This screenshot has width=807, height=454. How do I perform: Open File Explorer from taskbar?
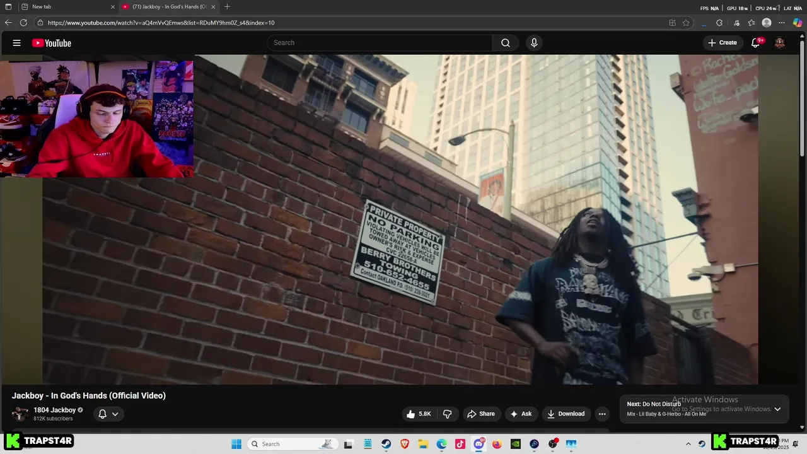coord(423,444)
